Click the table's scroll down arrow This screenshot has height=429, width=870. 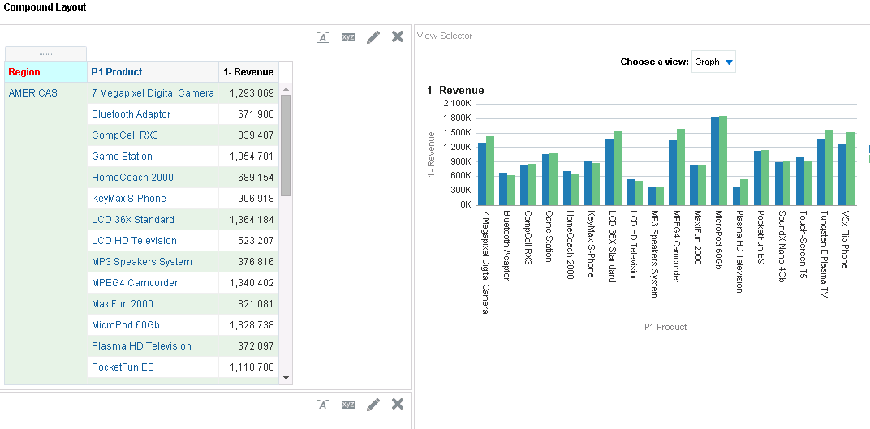pos(285,377)
